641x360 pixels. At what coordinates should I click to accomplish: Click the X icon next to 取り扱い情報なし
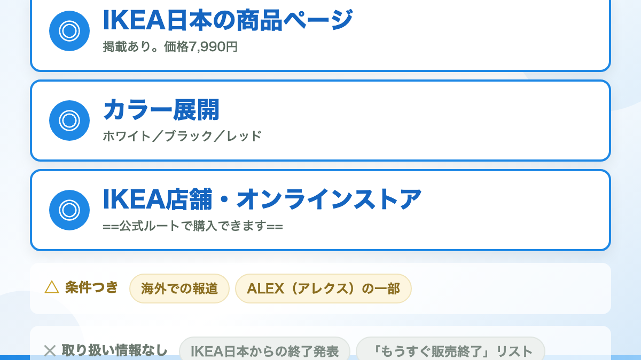point(50,350)
